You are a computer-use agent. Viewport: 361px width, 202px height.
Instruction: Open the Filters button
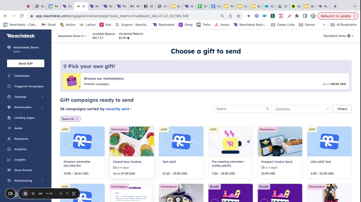(x=342, y=109)
